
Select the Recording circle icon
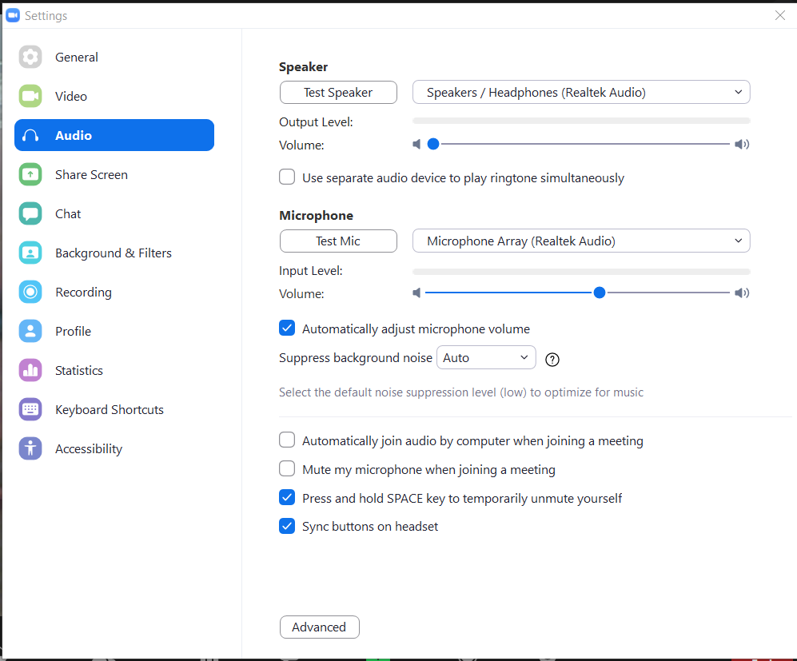click(30, 292)
